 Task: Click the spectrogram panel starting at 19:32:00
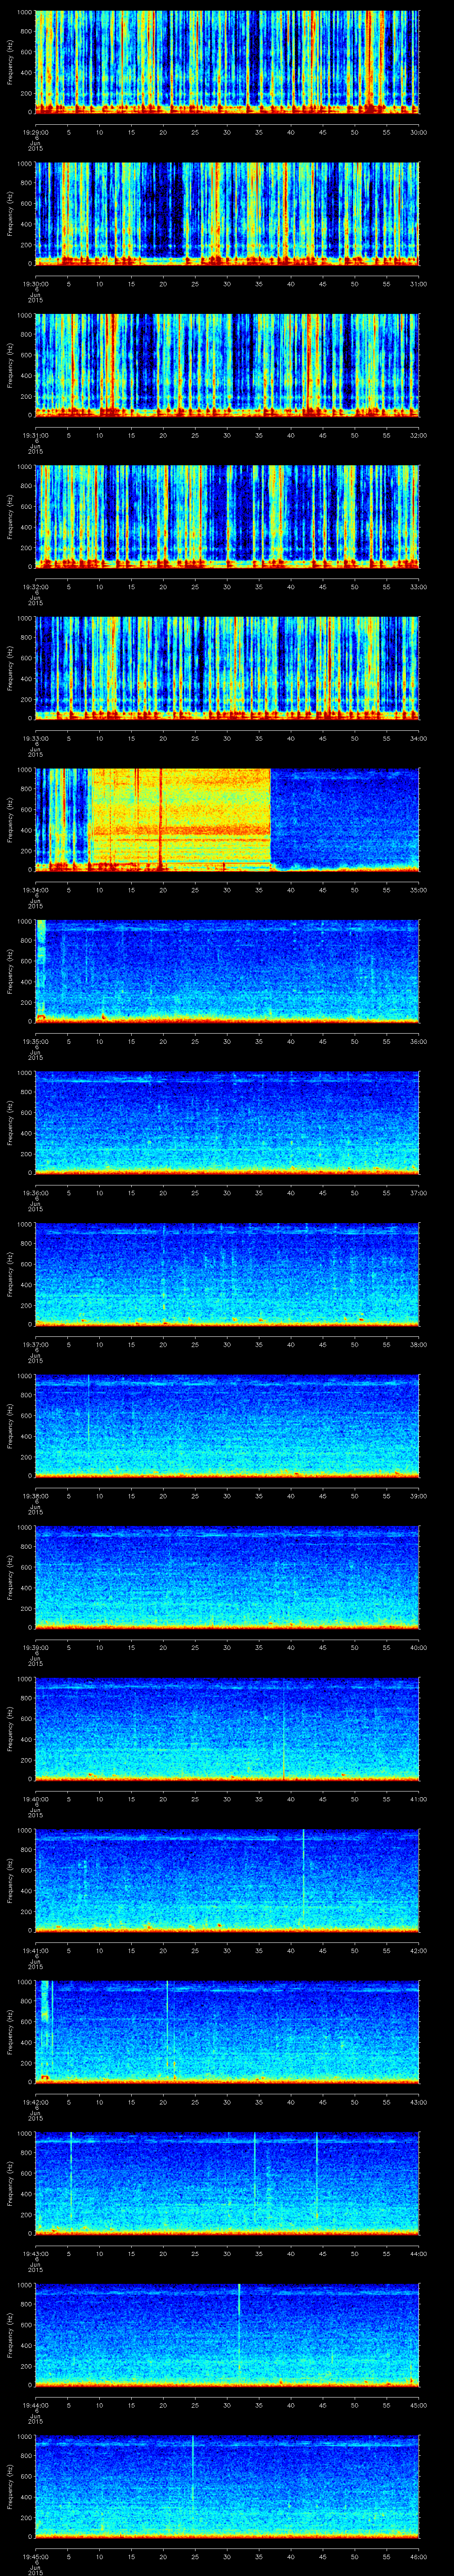point(227,516)
